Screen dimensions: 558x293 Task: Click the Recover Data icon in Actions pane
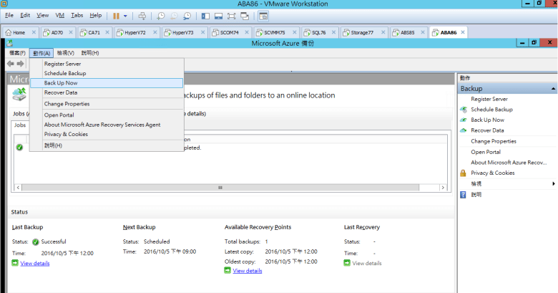tap(464, 130)
